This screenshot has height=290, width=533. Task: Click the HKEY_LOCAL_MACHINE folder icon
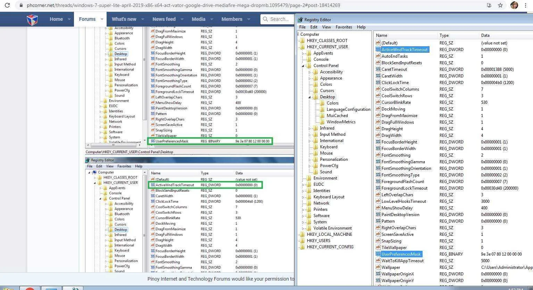pos(302,234)
